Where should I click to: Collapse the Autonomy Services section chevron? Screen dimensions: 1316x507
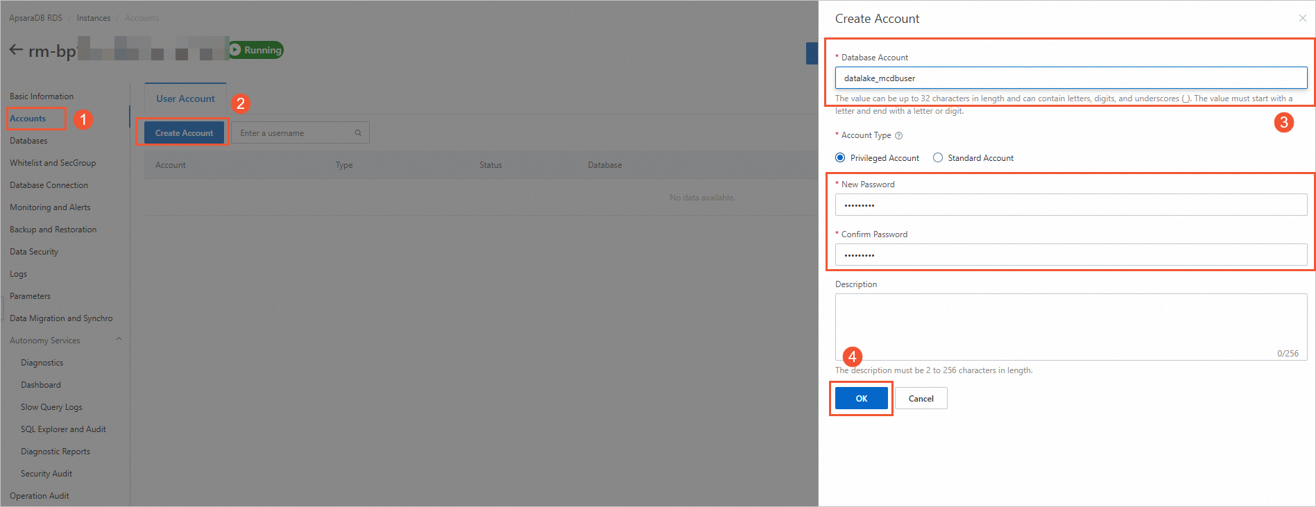coord(119,339)
